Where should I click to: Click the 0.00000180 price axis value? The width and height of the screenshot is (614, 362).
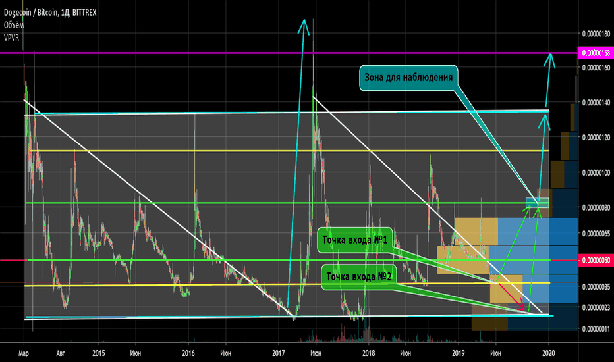(x=596, y=34)
